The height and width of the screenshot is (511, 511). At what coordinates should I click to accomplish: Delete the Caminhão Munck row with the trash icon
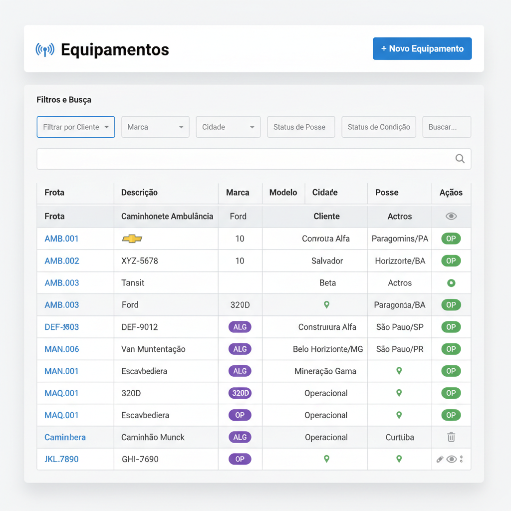(451, 437)
